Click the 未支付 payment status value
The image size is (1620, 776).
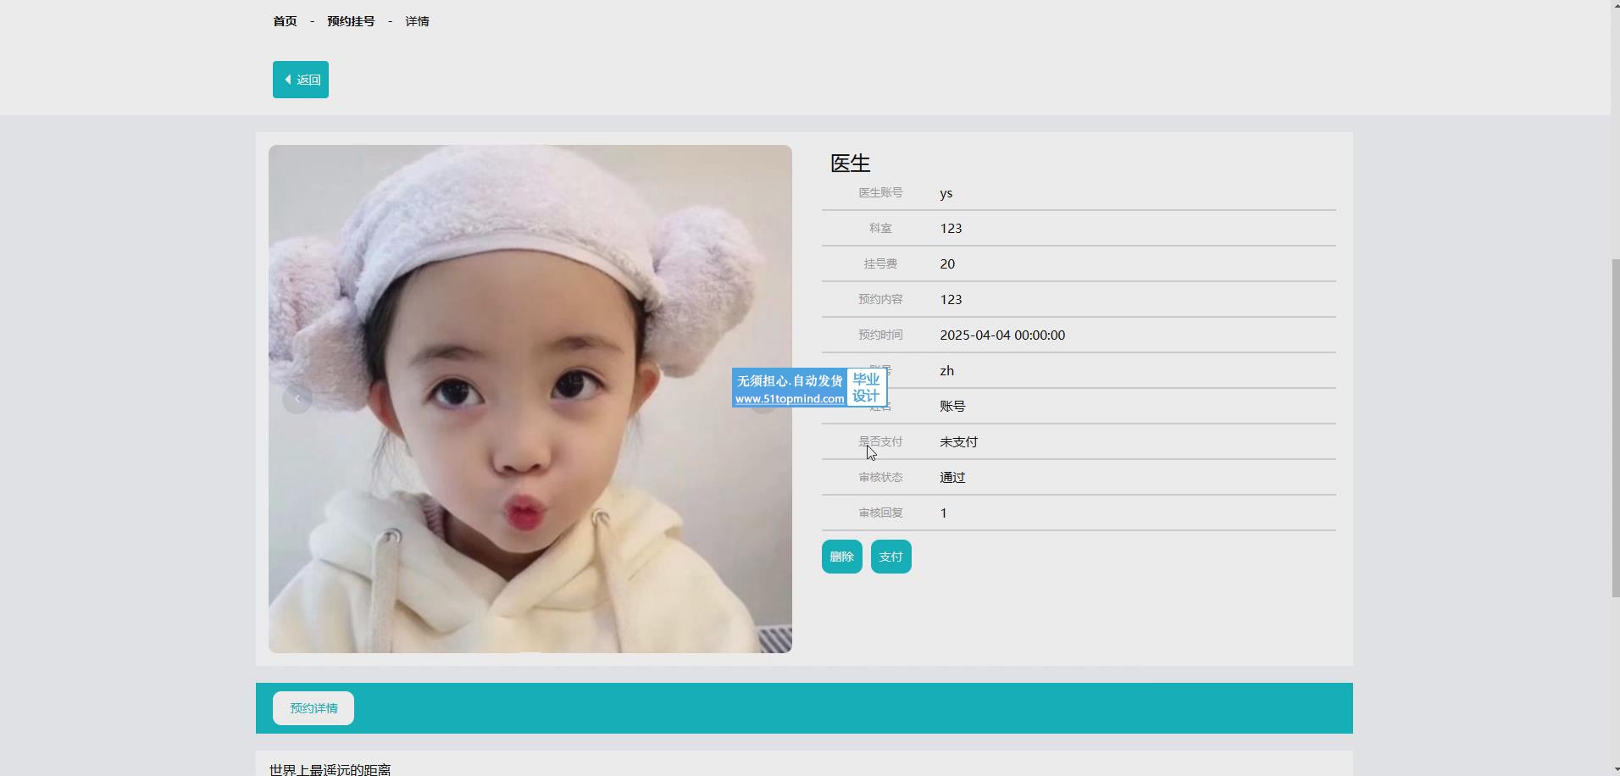coord(958,442)
